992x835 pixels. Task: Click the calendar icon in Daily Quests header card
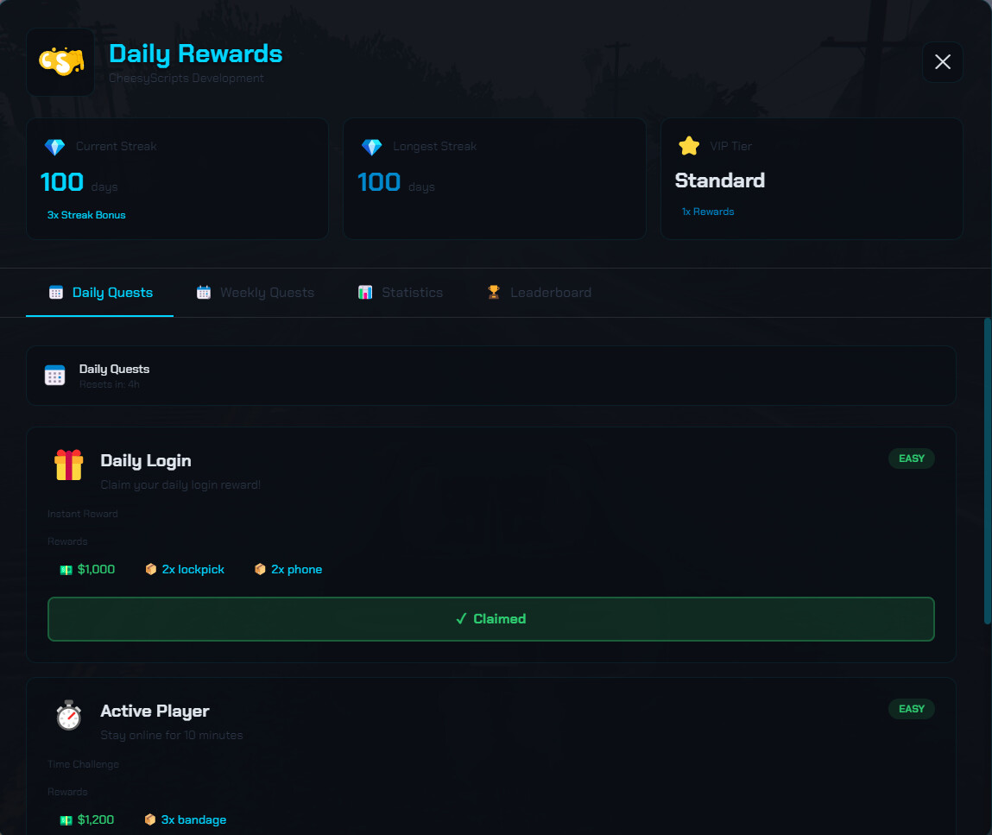pos(54,375)
